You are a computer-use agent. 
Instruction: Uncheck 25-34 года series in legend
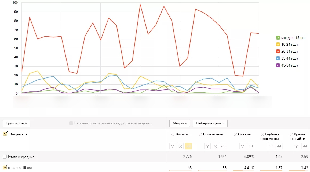[278, 52]
